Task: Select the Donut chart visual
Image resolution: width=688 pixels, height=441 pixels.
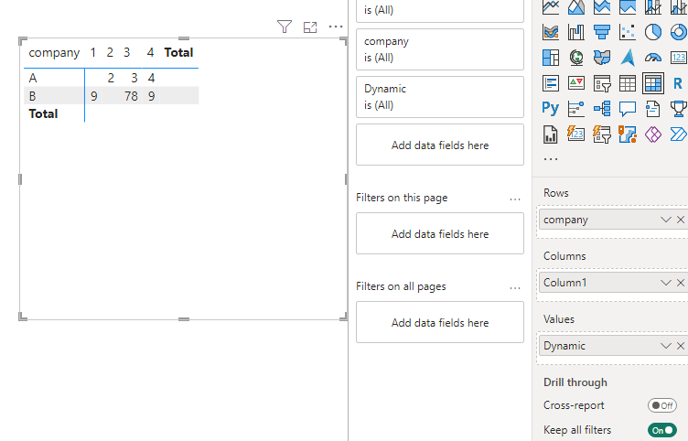Action: point(679,32)
